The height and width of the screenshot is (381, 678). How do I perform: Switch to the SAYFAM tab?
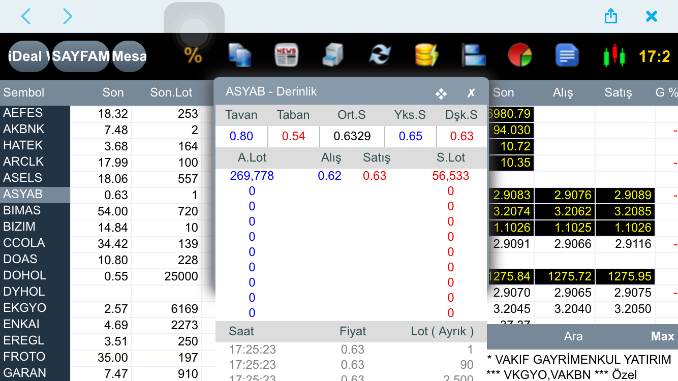tap(81, 56)
